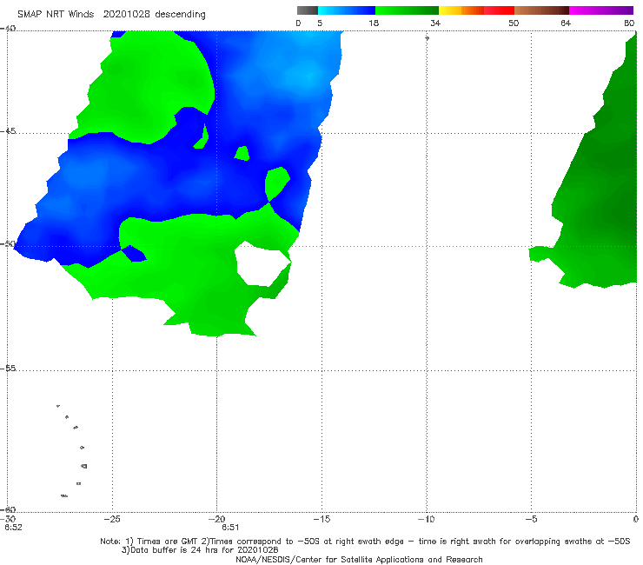Click the latitude axis label "-60"
The image size is (643, 565).
click(8, 509)
